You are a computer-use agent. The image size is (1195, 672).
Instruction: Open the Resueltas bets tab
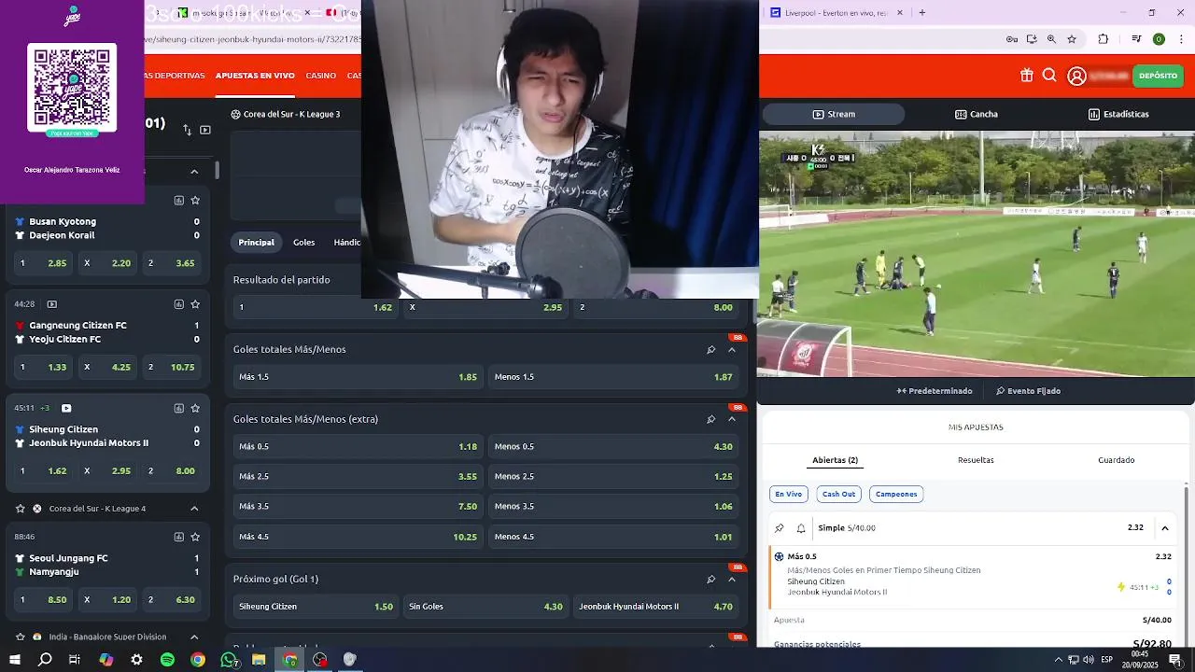tap(976, 460)
